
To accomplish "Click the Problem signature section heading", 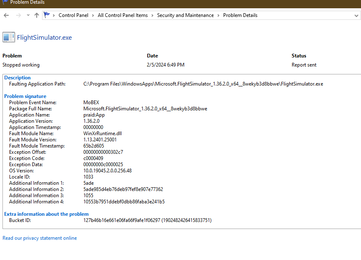I will pyautogui.click(x=25, y=96).
